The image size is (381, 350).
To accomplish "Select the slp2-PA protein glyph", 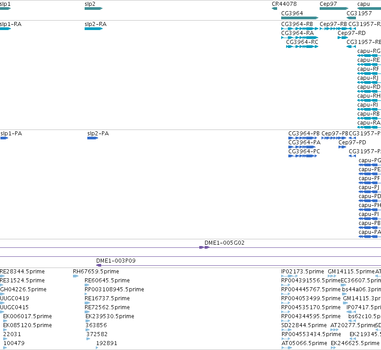I will coord(93,138).
